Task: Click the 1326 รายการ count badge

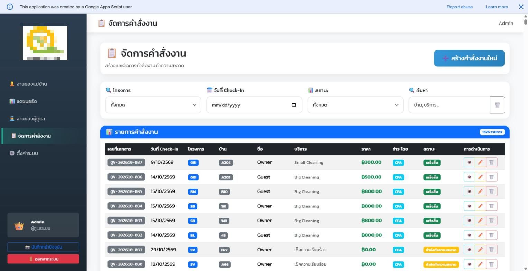Action: [x=492, y=132]
